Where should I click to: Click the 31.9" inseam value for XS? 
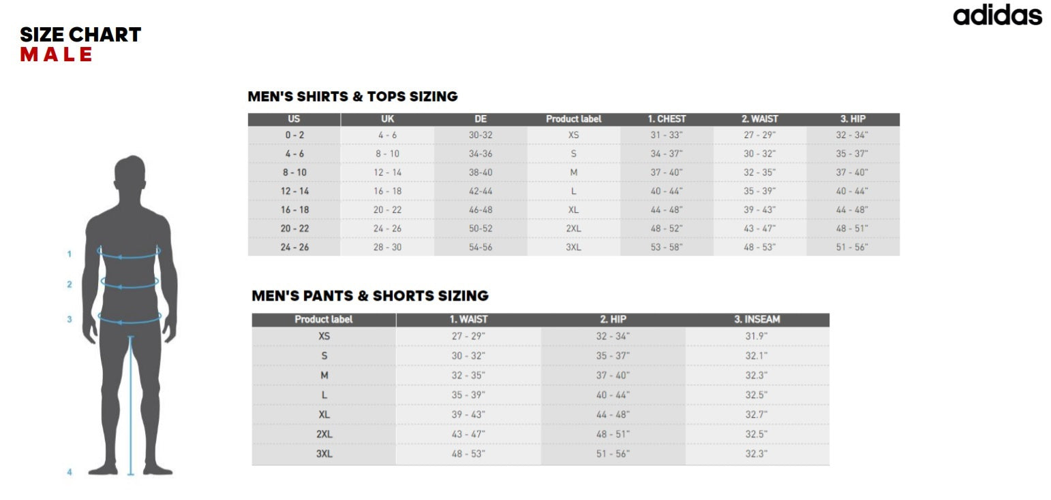pos(757,336)
